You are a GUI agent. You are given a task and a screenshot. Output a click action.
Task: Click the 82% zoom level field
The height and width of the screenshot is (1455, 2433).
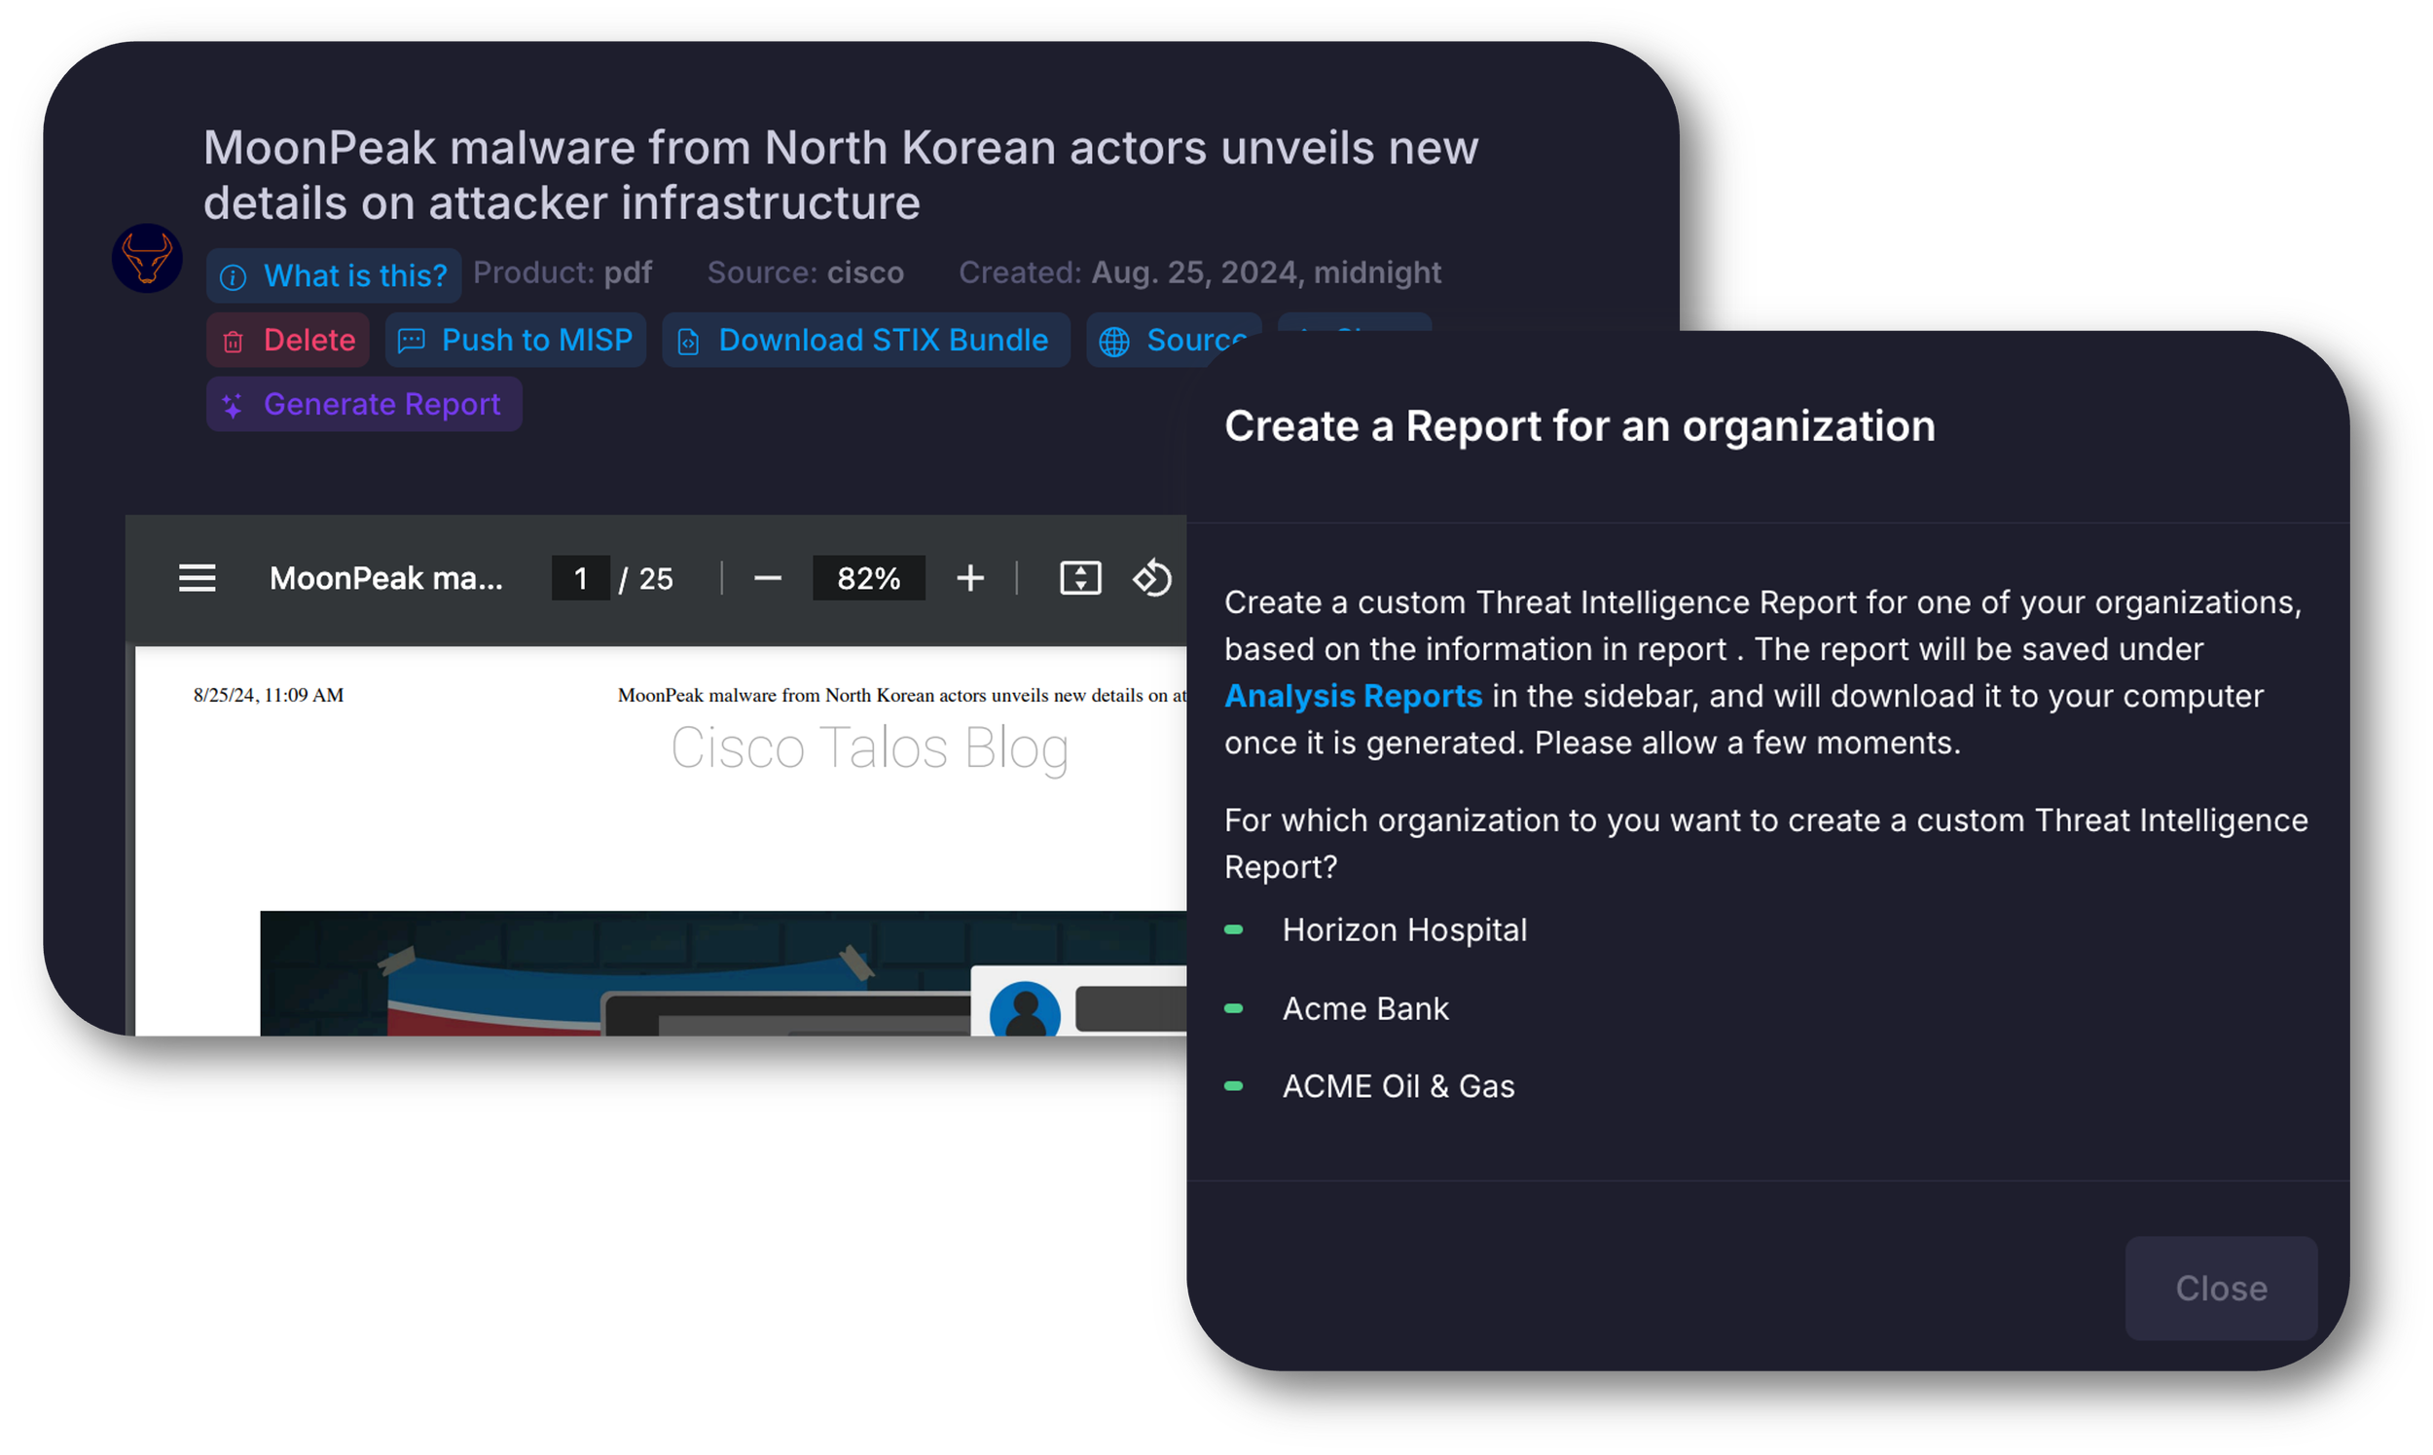click(x=868, y=578)
